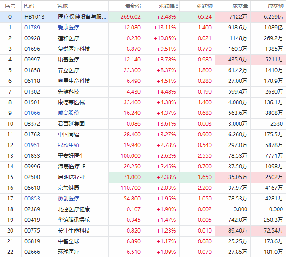Select the 先健科技 row name
Viewport: 286px width, 257px height.
tap(68, 92)
